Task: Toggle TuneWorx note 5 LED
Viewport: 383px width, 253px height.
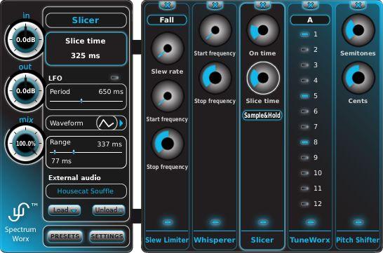Action: [x=304, y=96]
